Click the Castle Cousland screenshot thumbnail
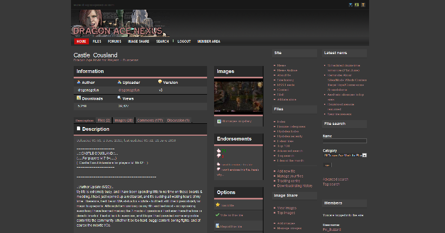 tap(238, 97)
